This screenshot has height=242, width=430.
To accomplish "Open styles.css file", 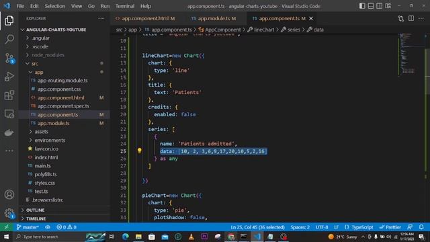I will [x=44, y=183].
